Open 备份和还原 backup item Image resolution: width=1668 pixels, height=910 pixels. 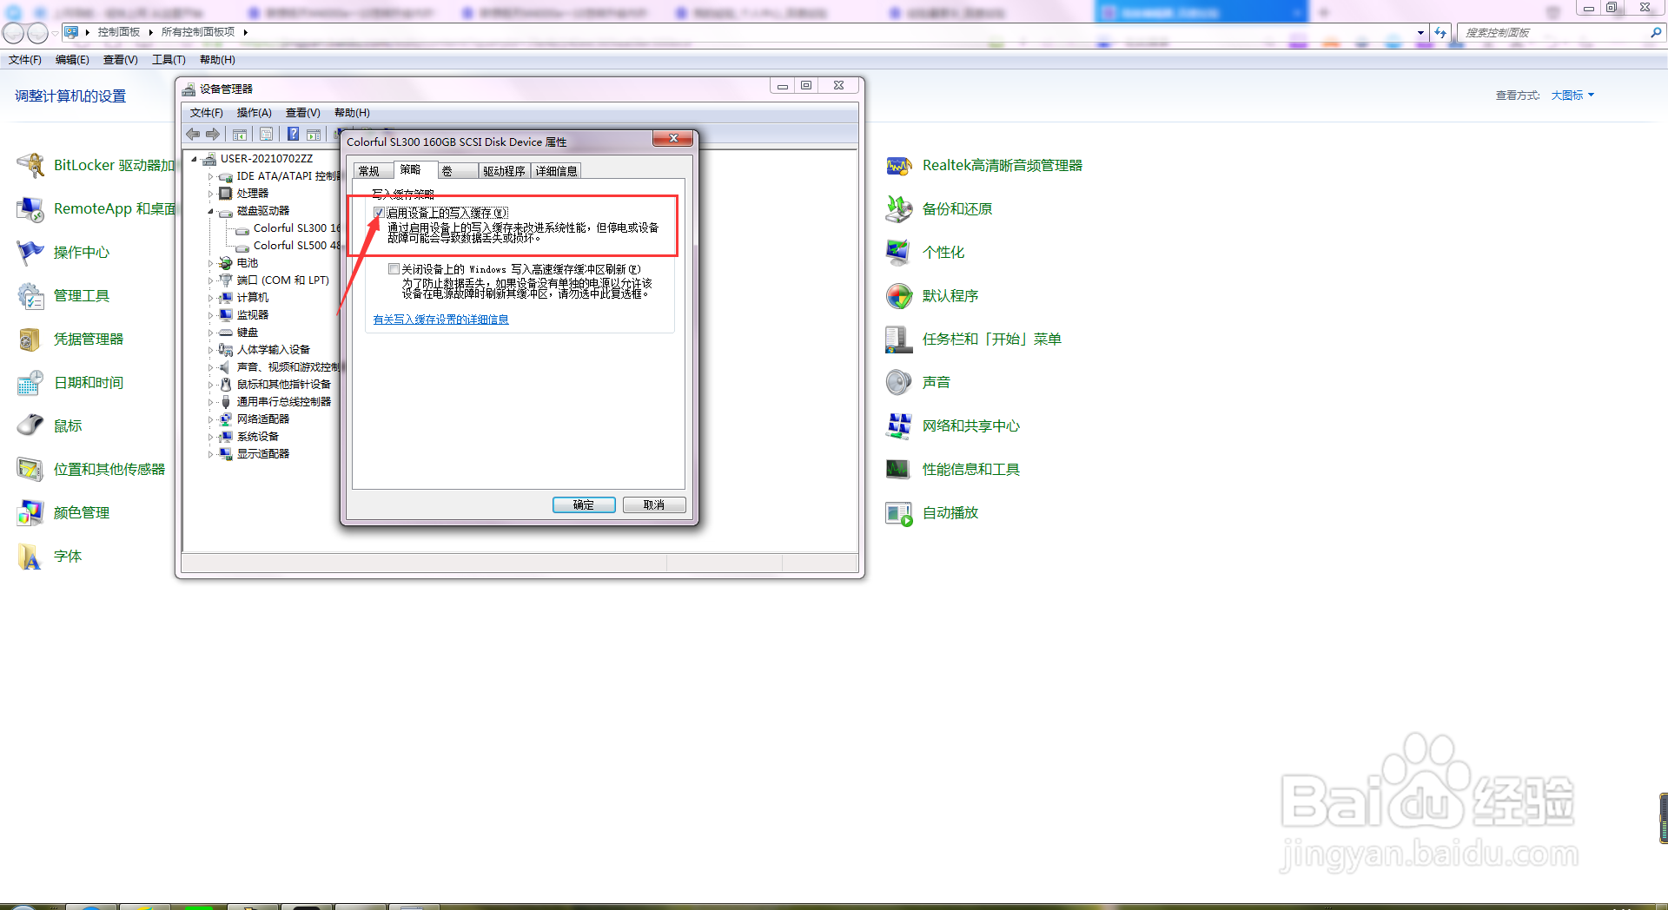(938, 208)
